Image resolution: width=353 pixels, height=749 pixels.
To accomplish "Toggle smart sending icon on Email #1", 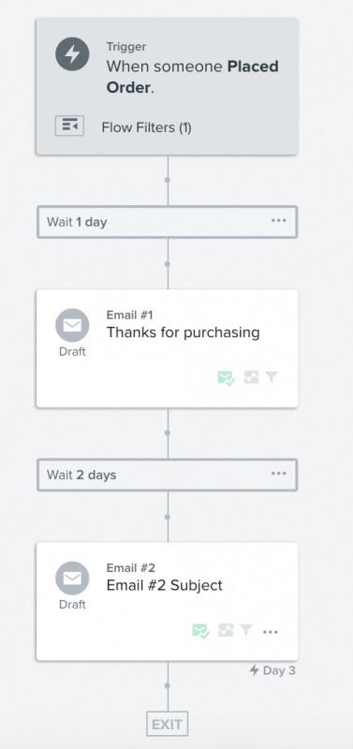I will [226, 378].
